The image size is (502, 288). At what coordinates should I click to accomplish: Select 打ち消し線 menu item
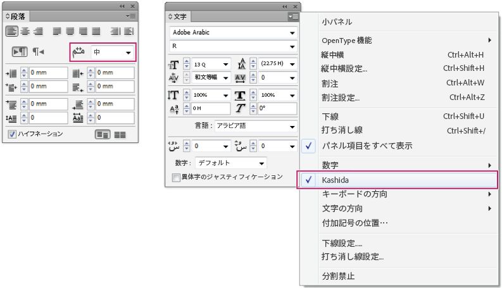point(342,130)
